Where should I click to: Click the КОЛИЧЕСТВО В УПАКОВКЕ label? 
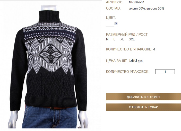[129, 49]
